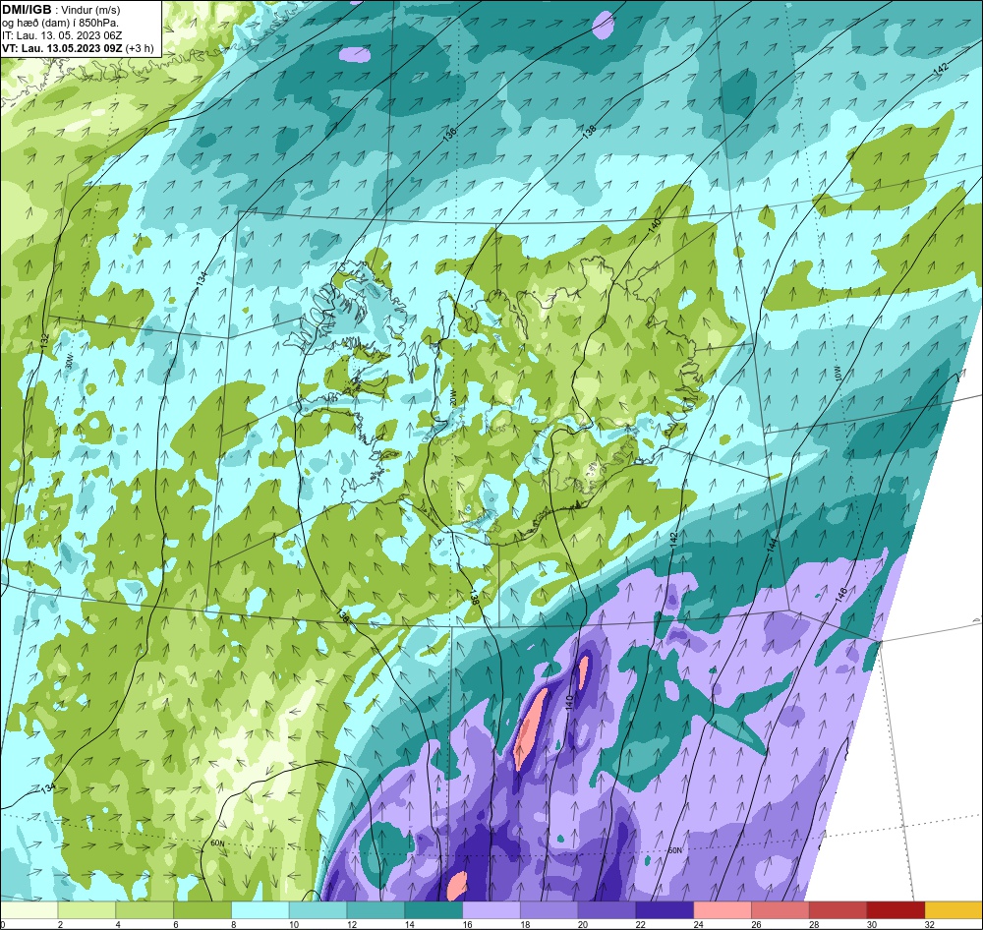This screenshot has height=930, width=983.
Task: Select the '14' tick label on the color scale
Action: (409, 924)
